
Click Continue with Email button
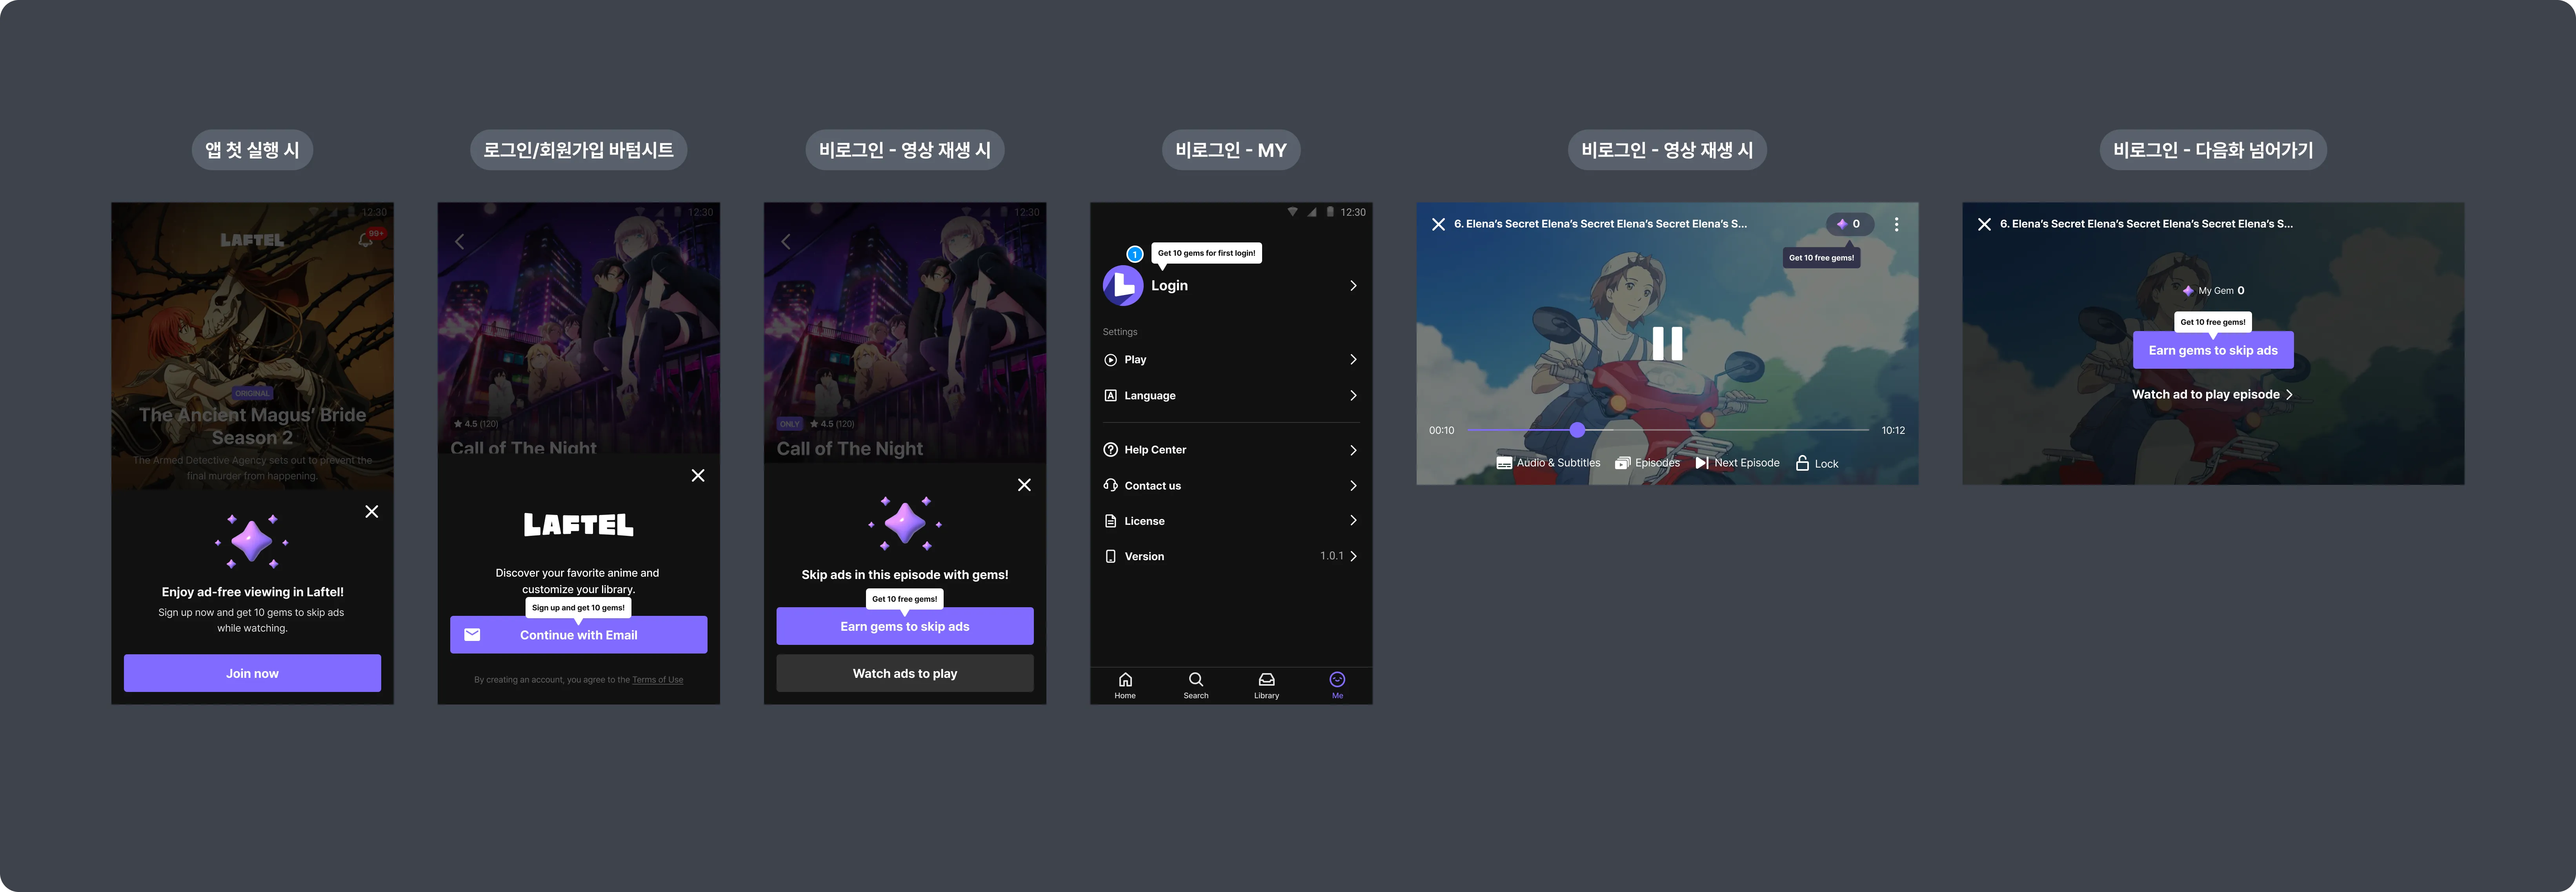(x=578, y=635)
